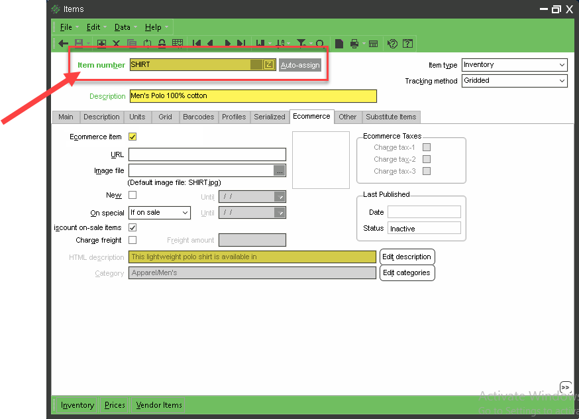Screen dimensions: 579x419
Task: Switch to the Serialized tab
Action: [x=270, y=117]
